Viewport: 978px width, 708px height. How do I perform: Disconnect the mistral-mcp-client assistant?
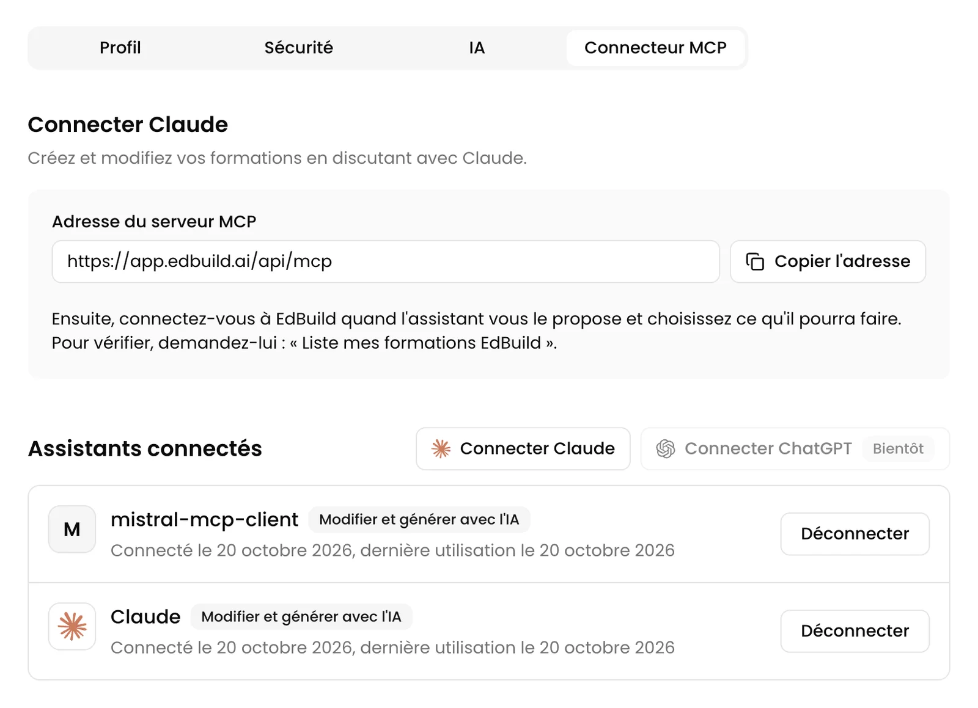(855, 534)
